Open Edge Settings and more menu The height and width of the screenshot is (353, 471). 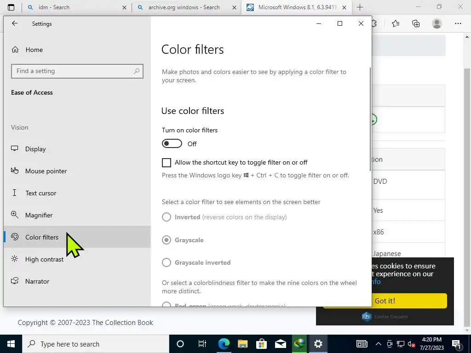458,23
